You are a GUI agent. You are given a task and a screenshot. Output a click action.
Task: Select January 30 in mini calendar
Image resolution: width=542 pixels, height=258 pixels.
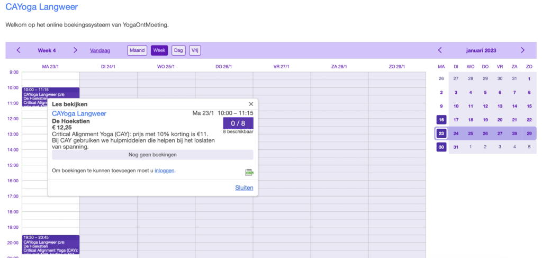[441, 147]
